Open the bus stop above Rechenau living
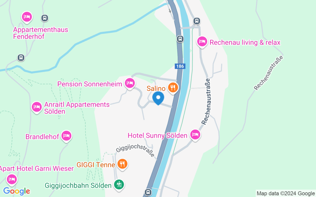The image size is (316, 197). pos(197,21)
